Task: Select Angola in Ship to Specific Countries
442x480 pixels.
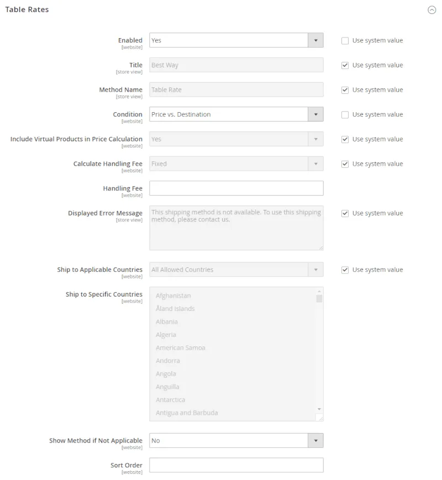Action: point(221,373)
